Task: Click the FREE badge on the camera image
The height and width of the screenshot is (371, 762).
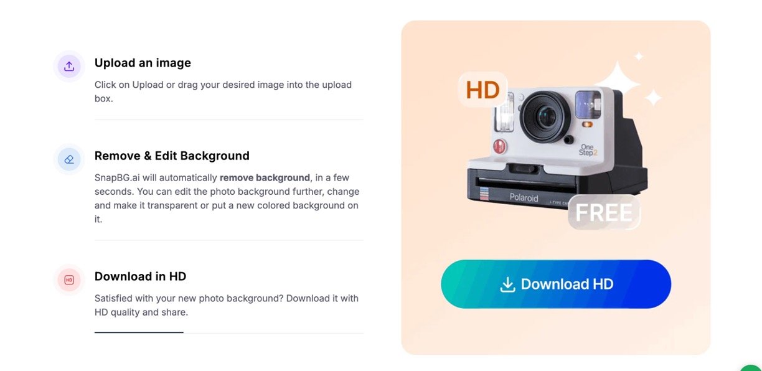Action: pyautogui.click(x=604, y=213)
